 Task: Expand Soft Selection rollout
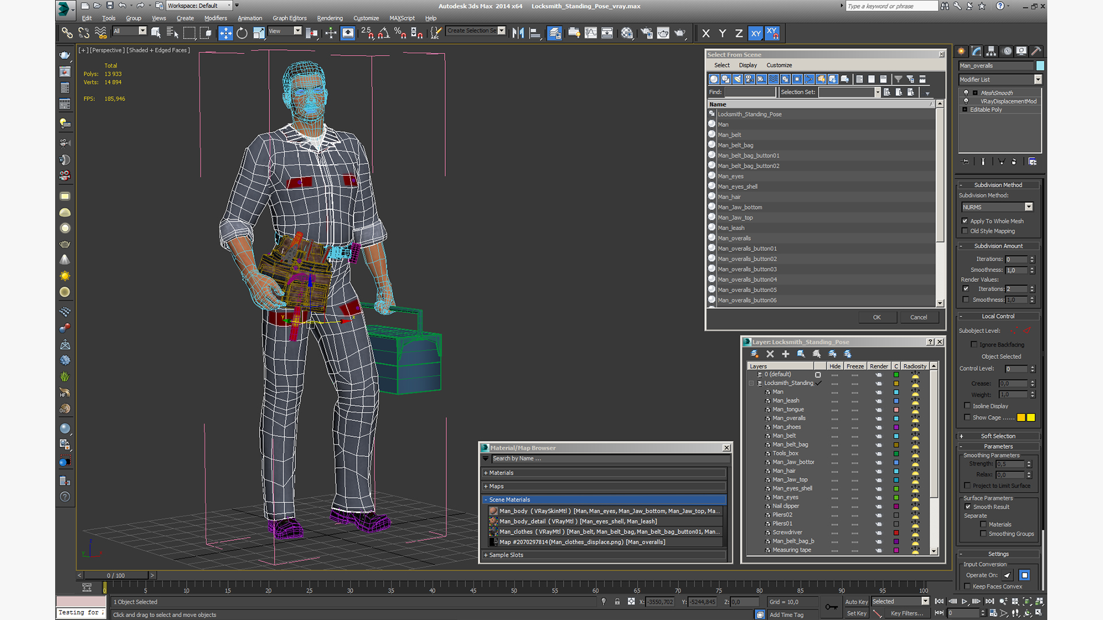tap(997, 436)
